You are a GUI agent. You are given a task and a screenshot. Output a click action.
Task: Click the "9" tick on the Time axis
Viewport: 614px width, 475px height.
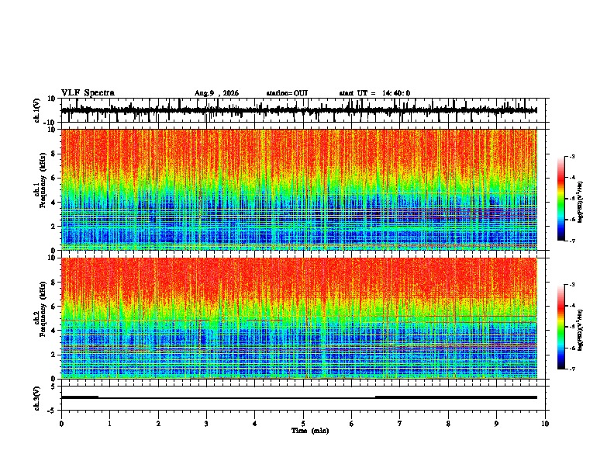(496, 424)
